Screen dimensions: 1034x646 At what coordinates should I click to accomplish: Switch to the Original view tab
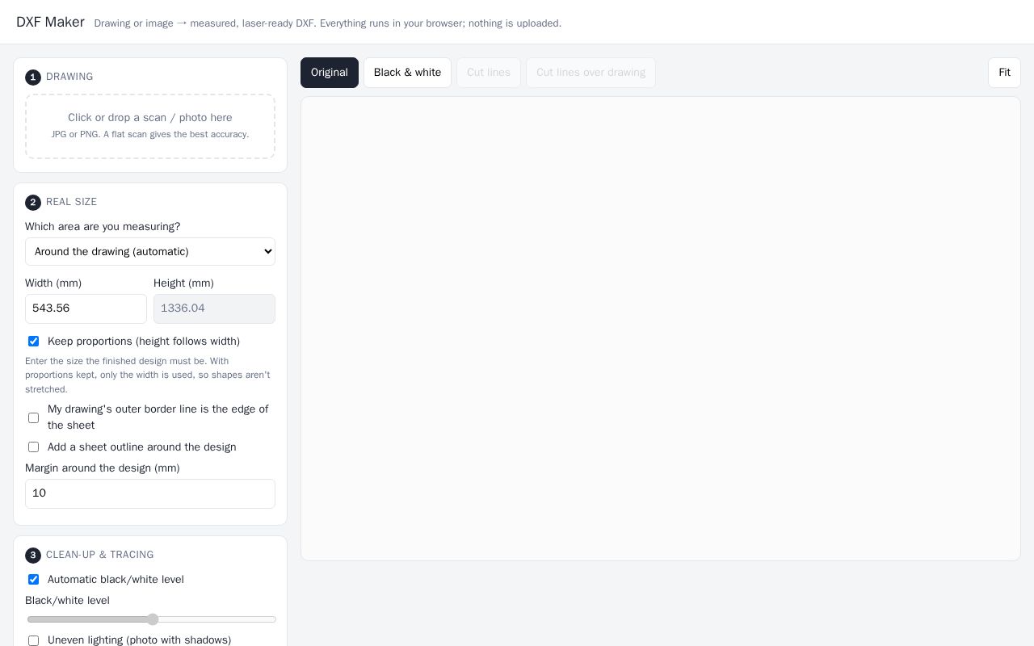pyautogui.click(x=330, y=73)
